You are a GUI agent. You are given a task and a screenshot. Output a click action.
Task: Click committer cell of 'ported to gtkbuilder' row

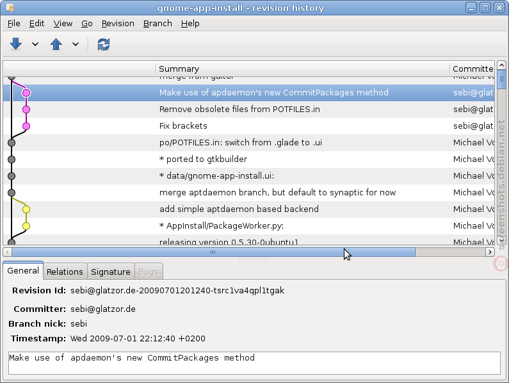473,159
